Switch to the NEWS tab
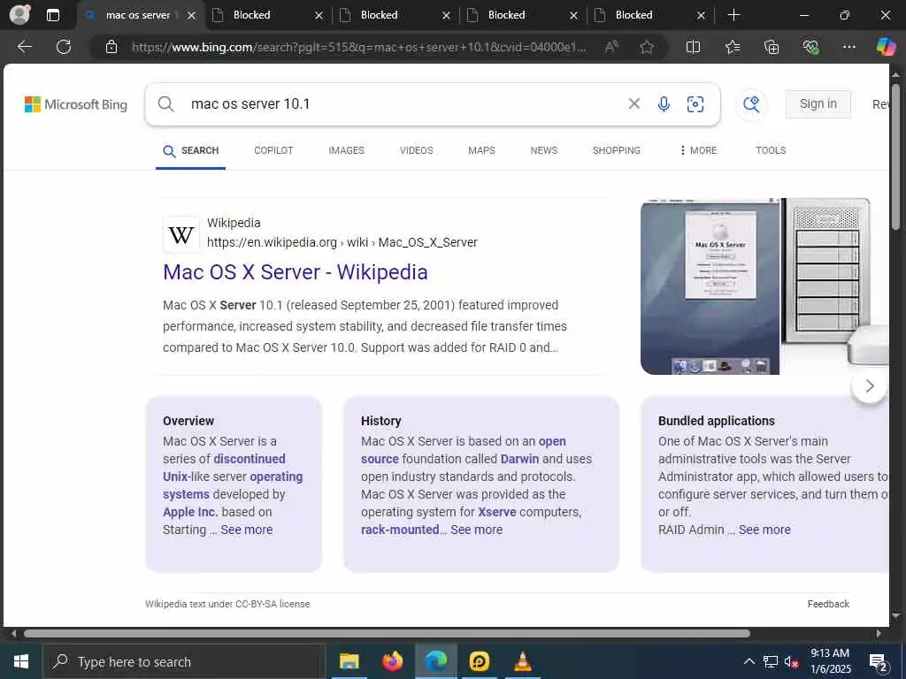The height and width of the screenshot is (679, 906). click(544, 150)
